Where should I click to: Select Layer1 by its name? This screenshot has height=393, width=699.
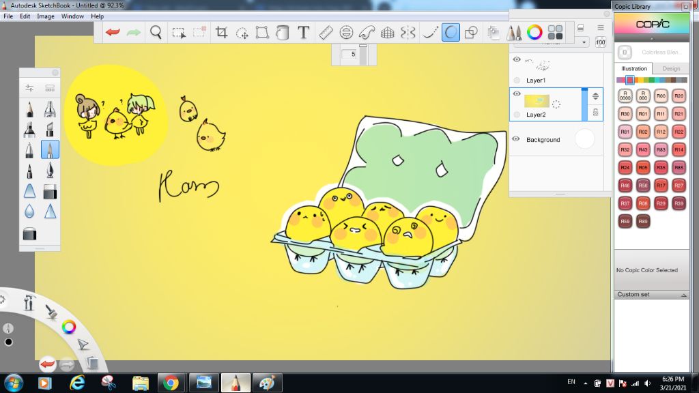point(535,81)
